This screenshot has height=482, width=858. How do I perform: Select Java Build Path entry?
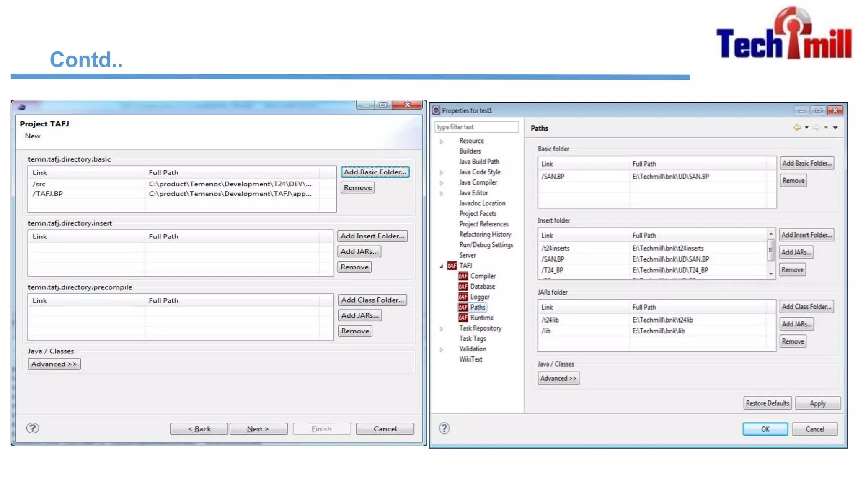479,162
